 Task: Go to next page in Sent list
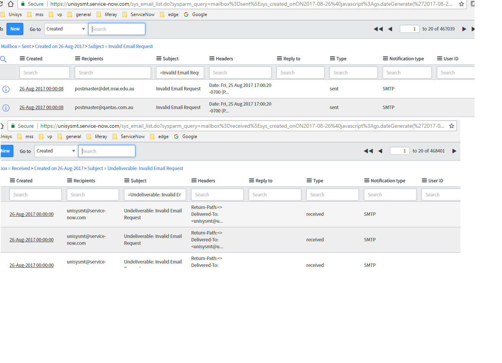(464, 29)
